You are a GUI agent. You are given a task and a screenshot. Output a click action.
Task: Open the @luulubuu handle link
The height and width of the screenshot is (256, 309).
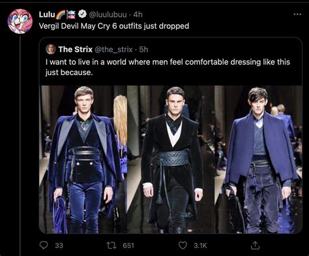tap(108, 14)
